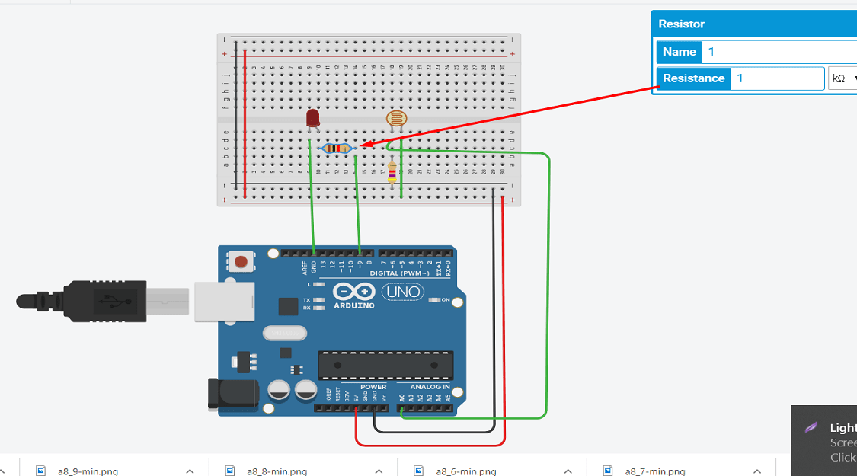The image size is (857, 476).
Task: Select the black GND wire
Action: point(494,311)
